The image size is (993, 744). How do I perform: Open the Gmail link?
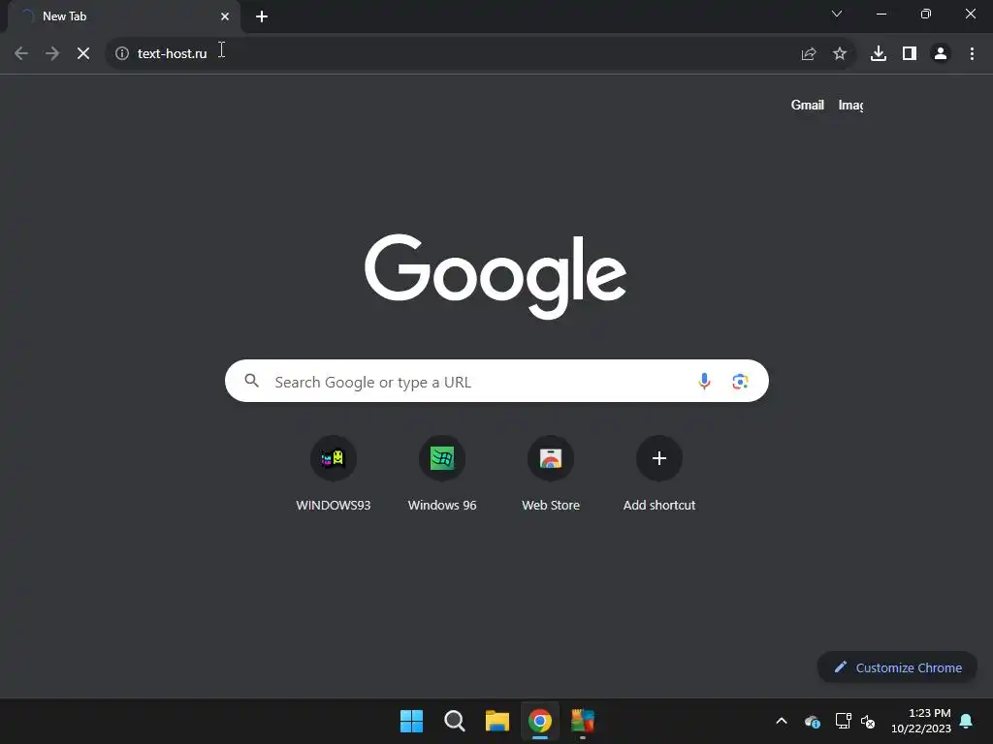(808, 105)
